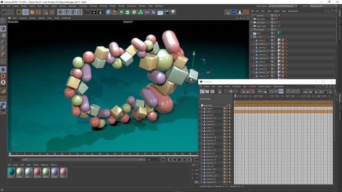Open the MoGraph menu
342x192 pixels.
pyautogui.click(x=72, y=6)
